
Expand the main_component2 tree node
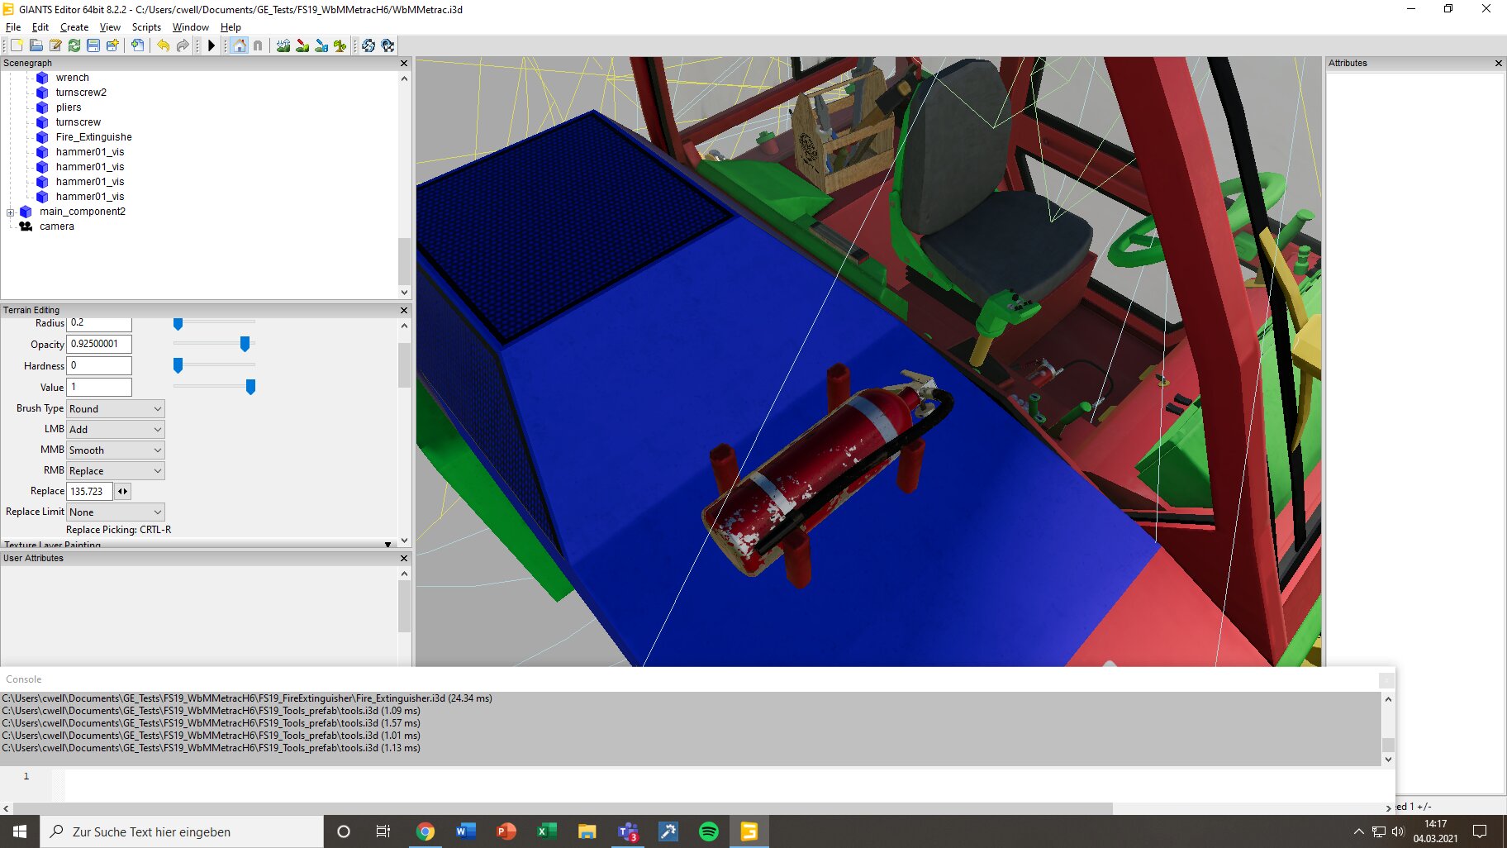pyautogui.click(x=10, y=212)
